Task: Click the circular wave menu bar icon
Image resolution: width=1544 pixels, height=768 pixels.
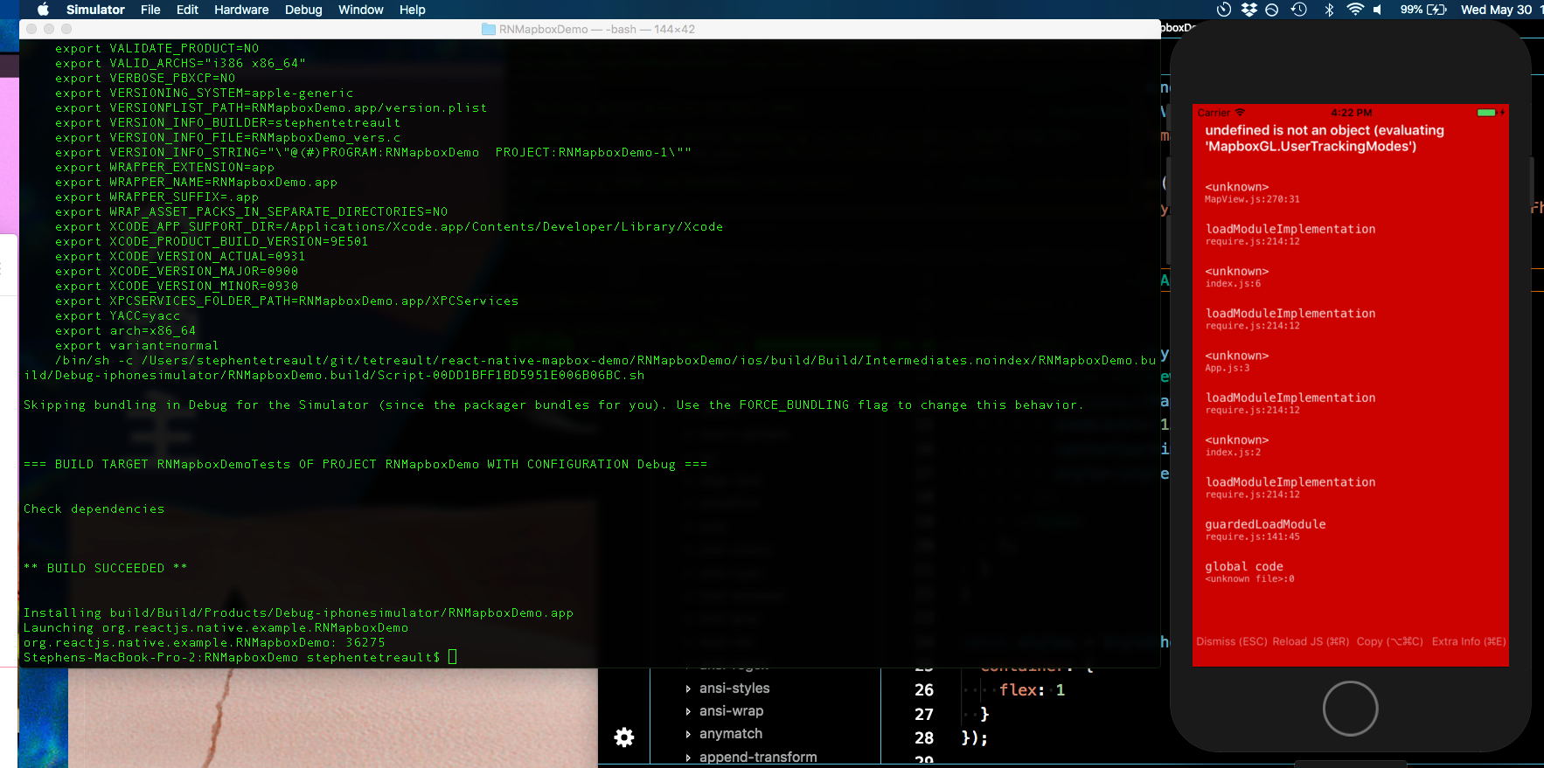Action: coord(1272,10)
